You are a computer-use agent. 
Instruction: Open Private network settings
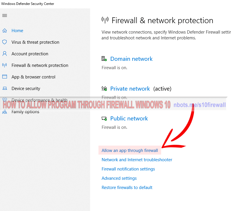pyautogui.click(x=130, y=89)
